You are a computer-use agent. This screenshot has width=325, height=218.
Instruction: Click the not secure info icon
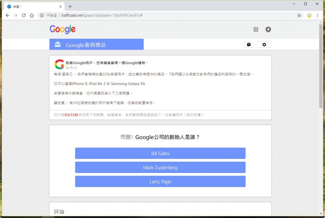click(x=42, y=15)
